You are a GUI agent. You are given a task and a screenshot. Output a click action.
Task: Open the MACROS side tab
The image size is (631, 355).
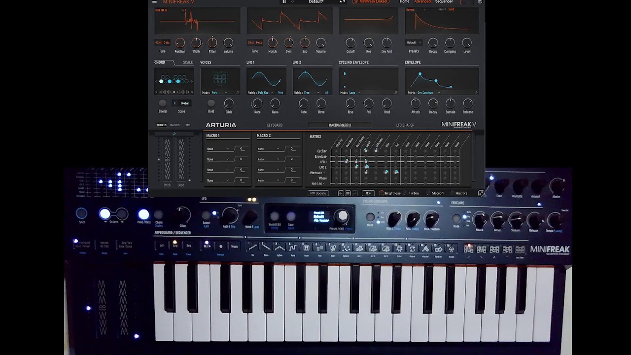pos(175,125)
